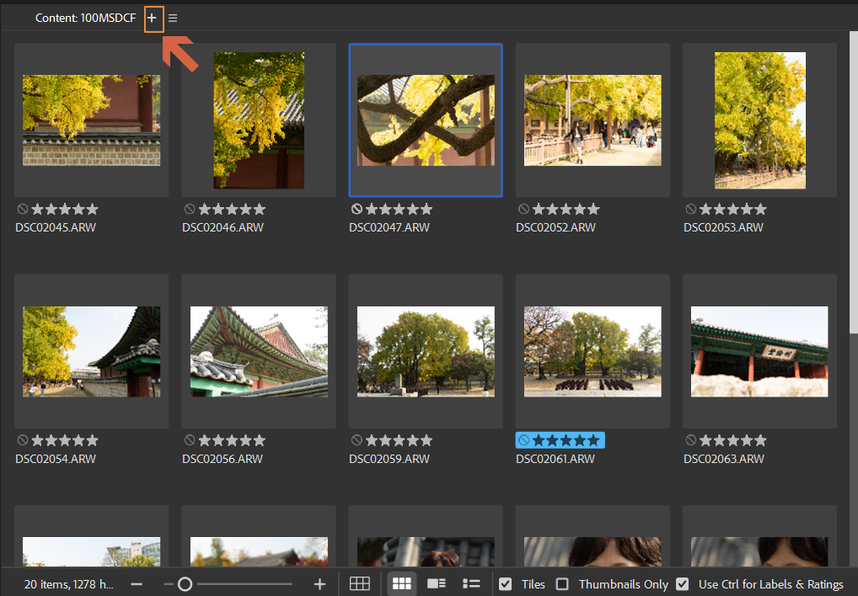Clear rating icon for DSC02063.ARW
858x596 pixels.
[691, 439]
